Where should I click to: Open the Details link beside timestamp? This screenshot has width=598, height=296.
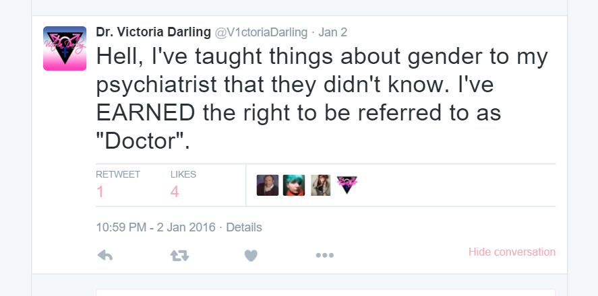tap(244, 227)
